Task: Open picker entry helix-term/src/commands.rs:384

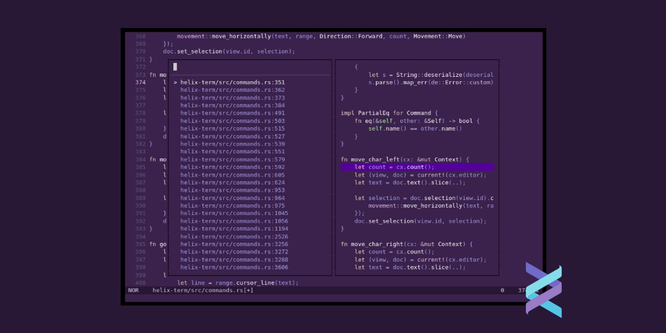Action: point(233,105)
